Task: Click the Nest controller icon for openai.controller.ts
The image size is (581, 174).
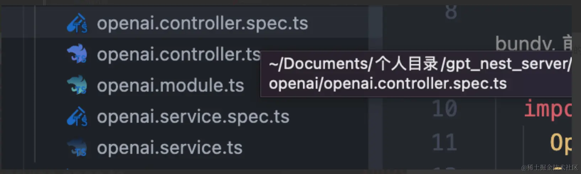Action: click(x=77, y=54)
